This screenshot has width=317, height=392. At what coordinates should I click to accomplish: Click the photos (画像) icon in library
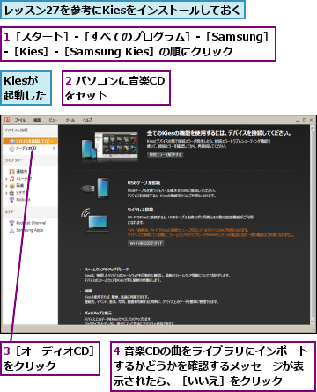pyautogui.click(x=11, y=186)
